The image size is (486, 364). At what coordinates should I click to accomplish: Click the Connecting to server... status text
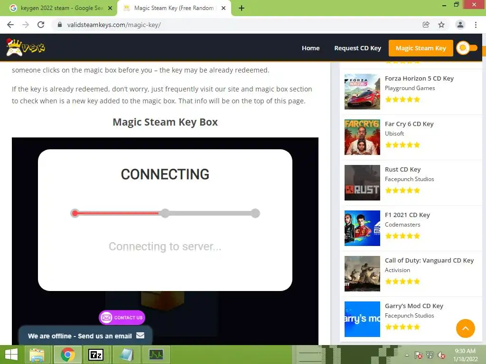point(165,246)
